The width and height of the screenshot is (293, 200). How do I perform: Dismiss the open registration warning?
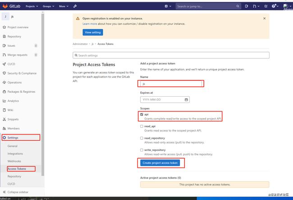click(264, 18)
